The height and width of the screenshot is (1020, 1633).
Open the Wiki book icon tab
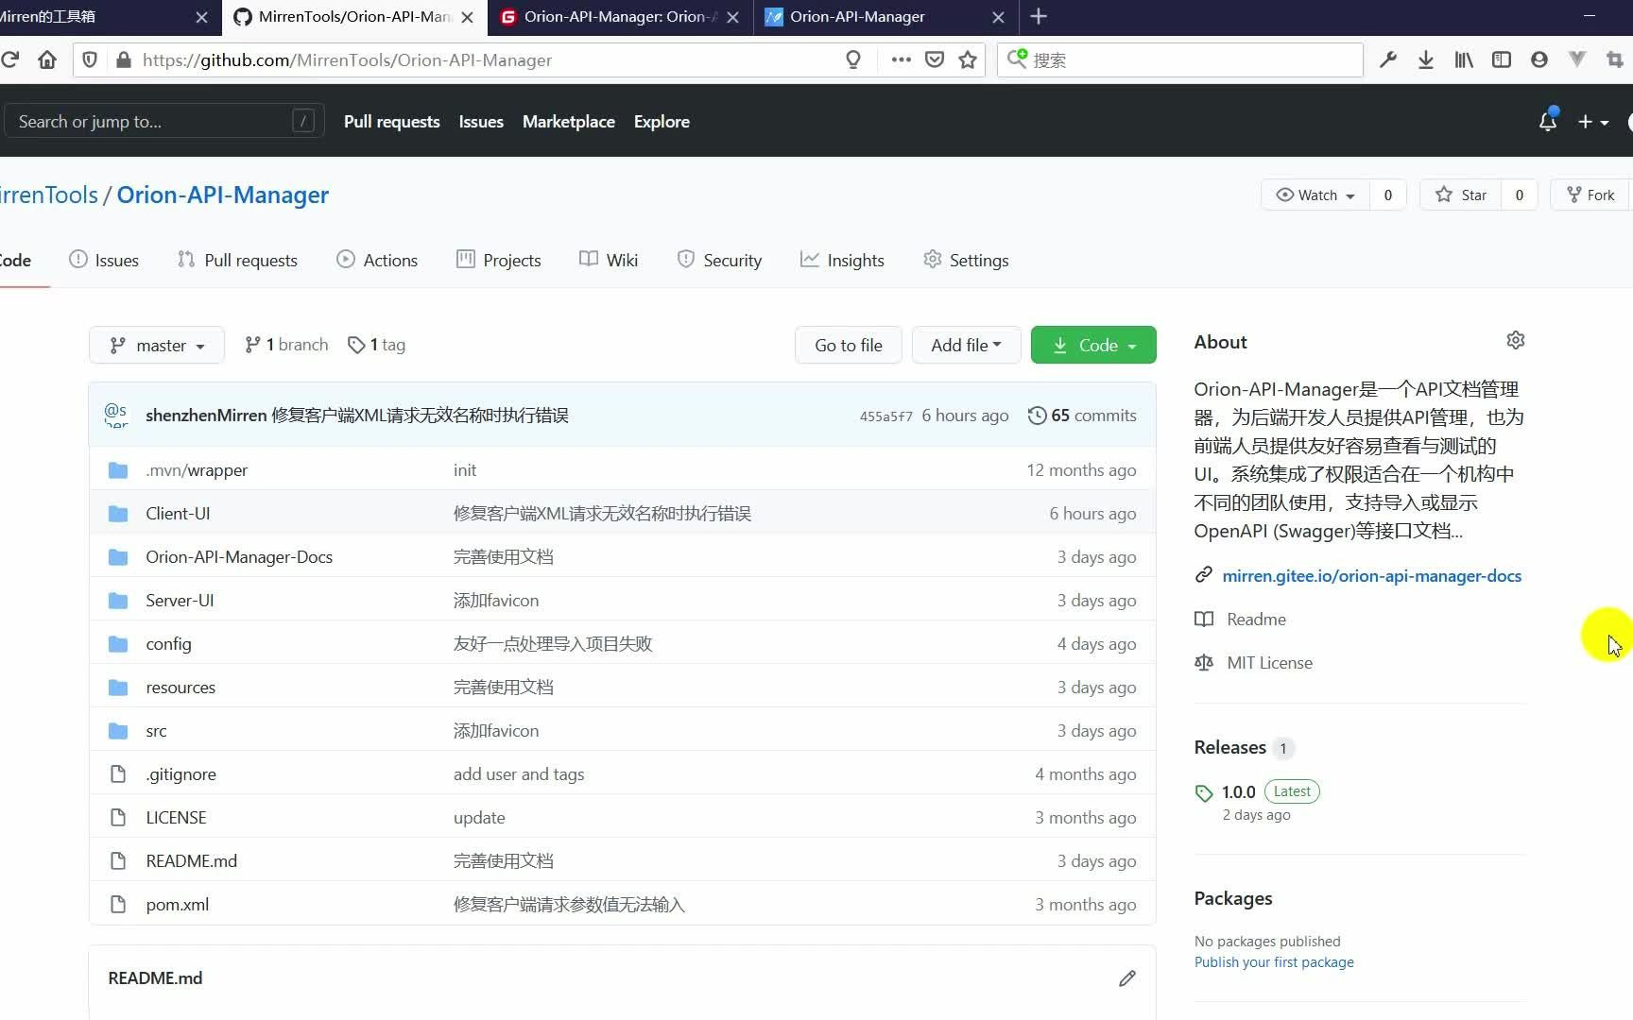coord(588,260)
